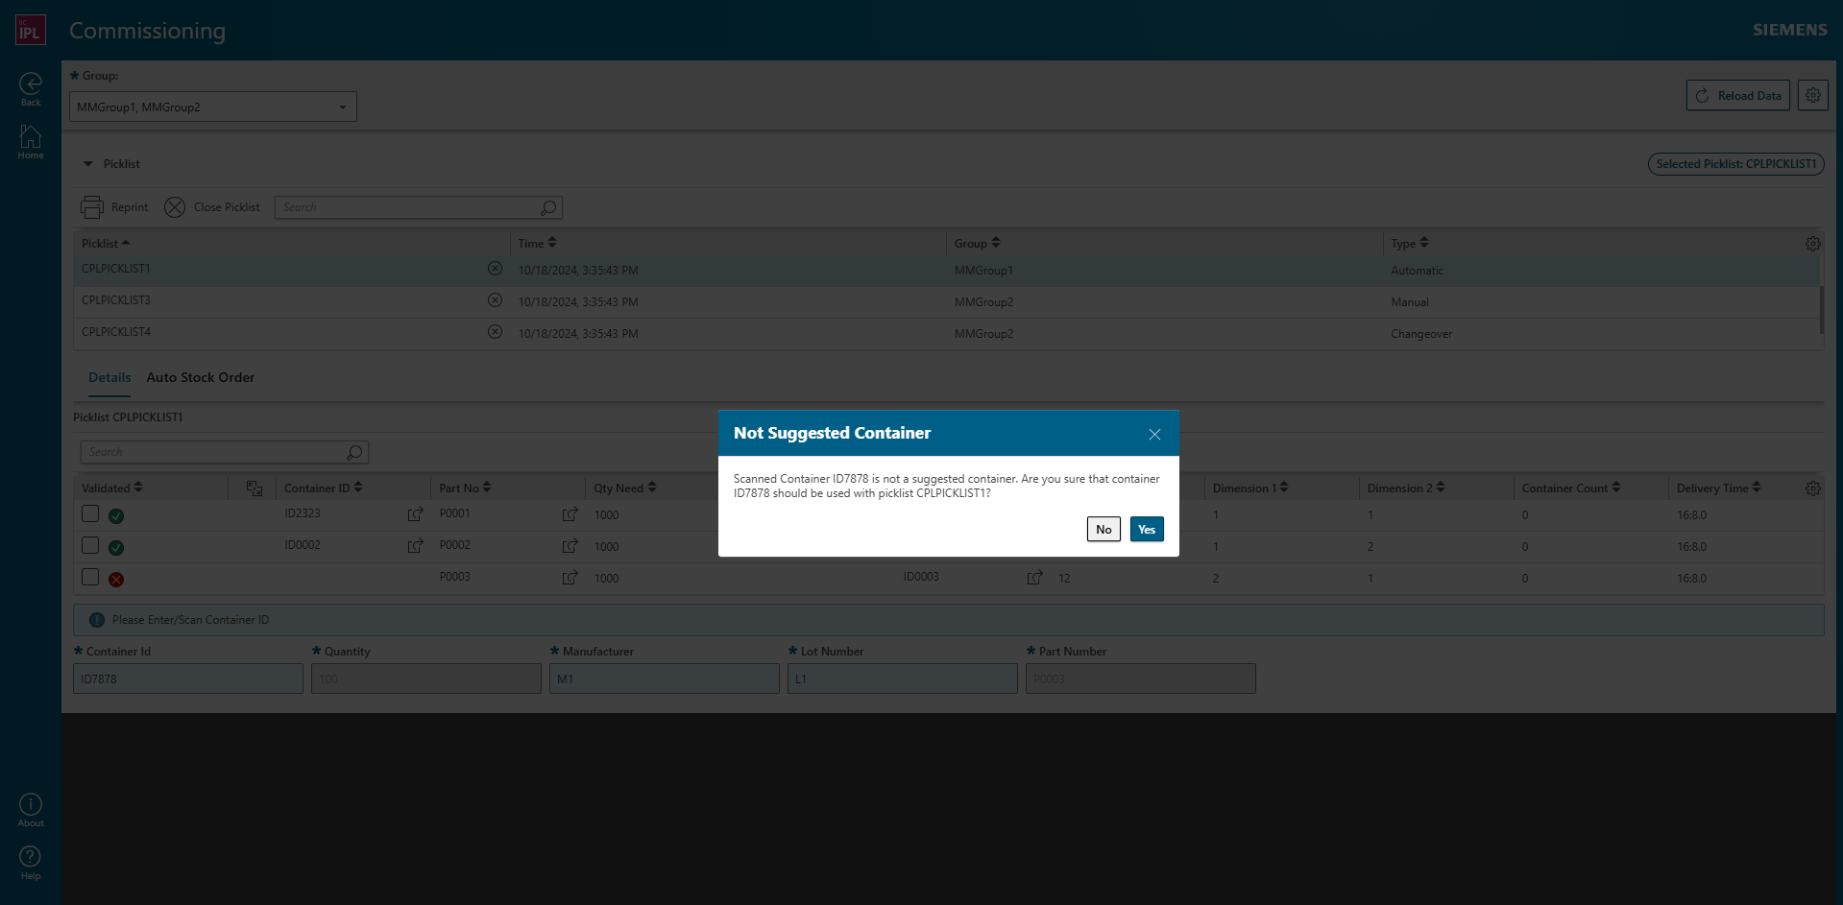This screenshot has width=1843, height=905.
Task: Open the Group selection dropdown
Action: click(x=343, y=107)
